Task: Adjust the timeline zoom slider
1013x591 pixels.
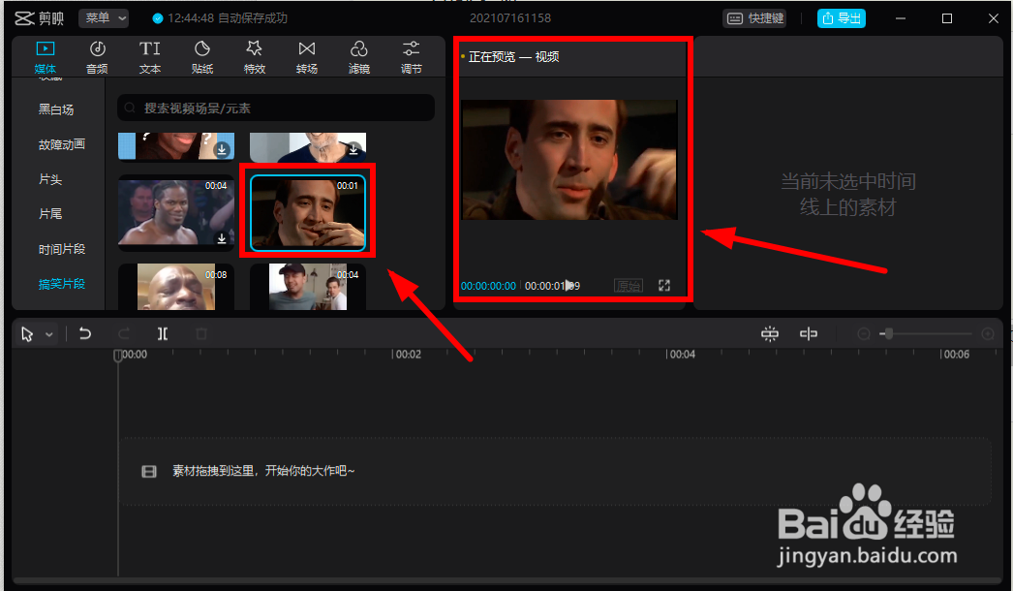Action: [889, 333]
